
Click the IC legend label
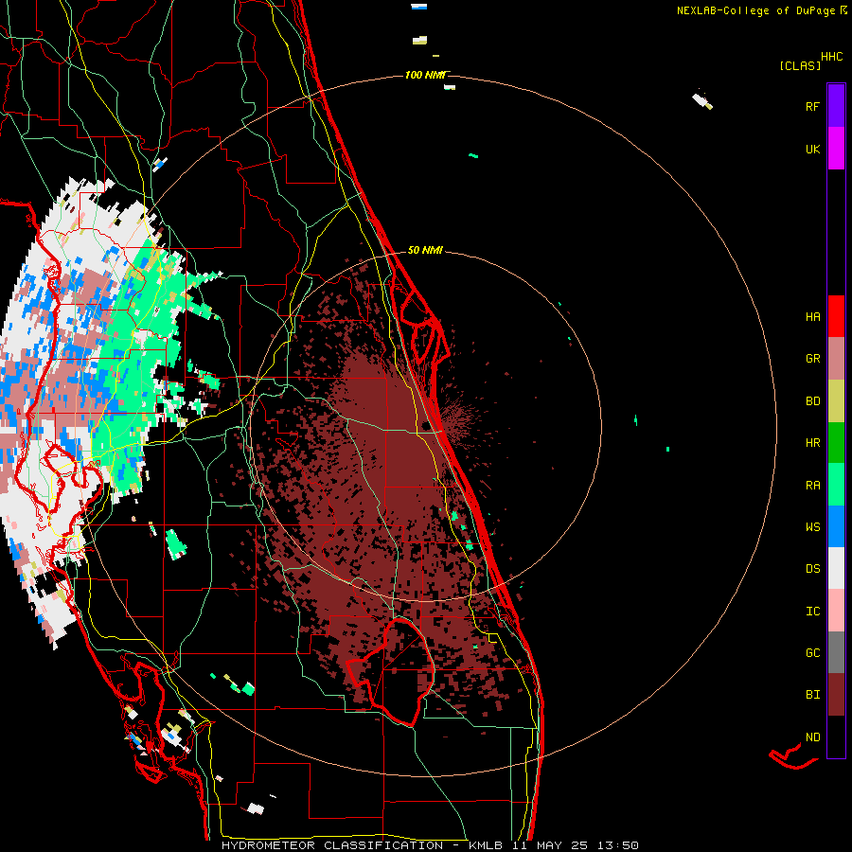click(812, 611)
